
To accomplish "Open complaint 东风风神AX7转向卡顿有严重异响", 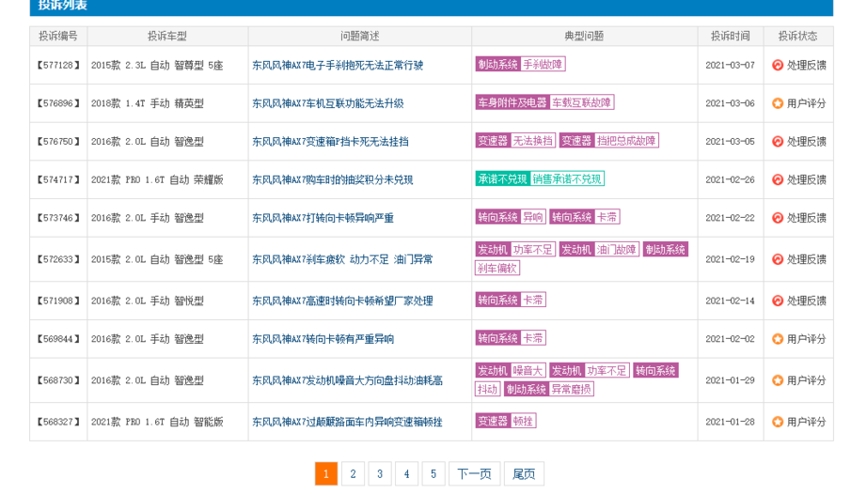I will [x=323, y=339].
